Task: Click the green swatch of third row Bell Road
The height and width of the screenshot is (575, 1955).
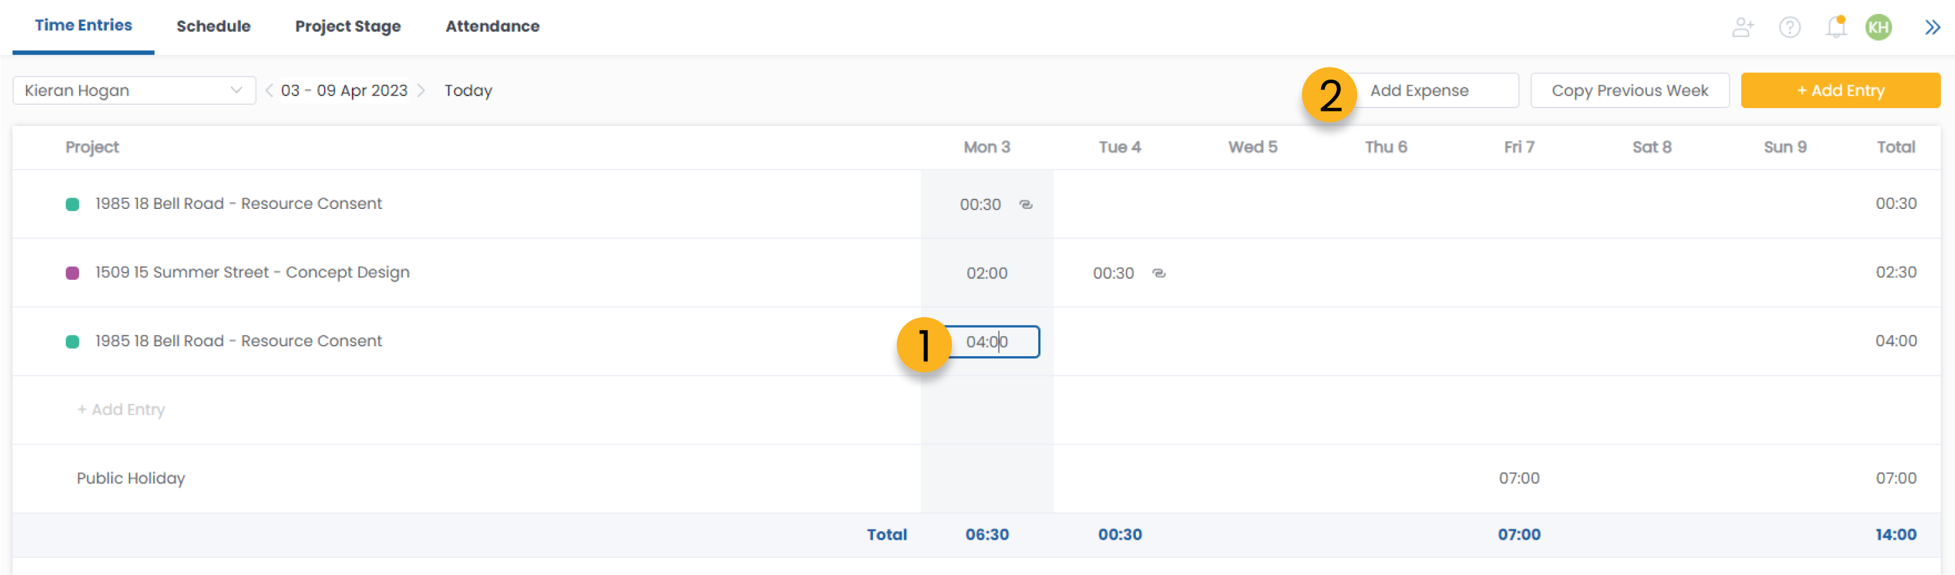Action: (x=72, y=342)
